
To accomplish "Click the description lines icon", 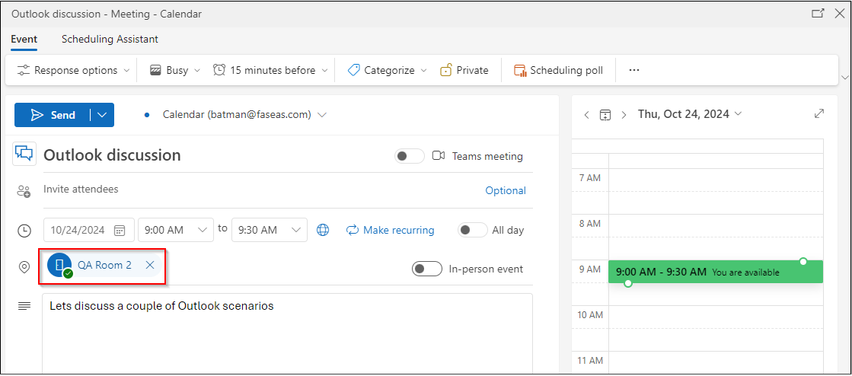I will pos(24,307).
